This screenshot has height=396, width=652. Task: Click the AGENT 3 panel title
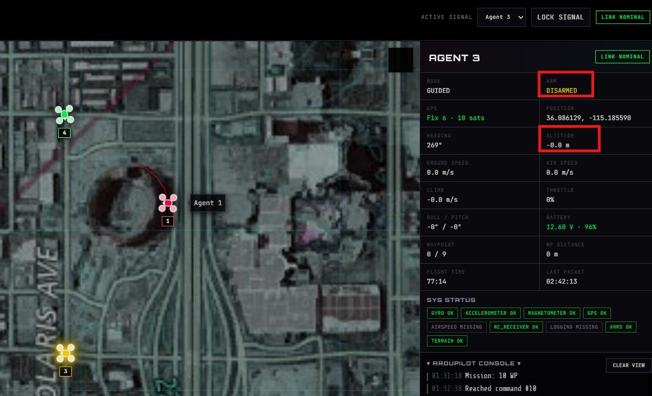coord(454,58)
